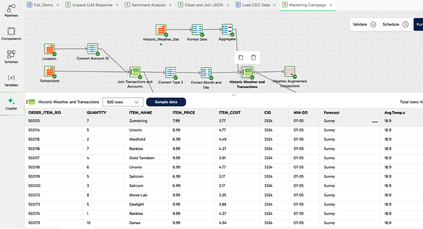Click the panel resize handle below canvas
This screenshot has height=229, width=423.
tap(233, 95)
